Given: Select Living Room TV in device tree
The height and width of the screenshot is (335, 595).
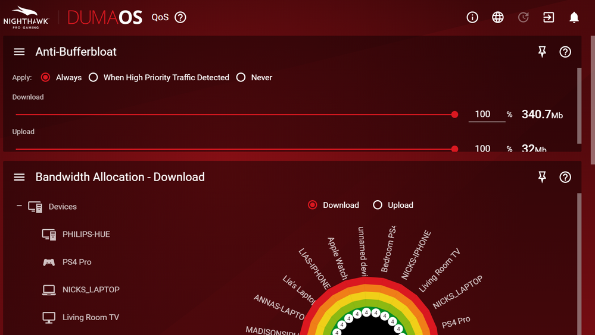Looking at the screenshot, I should coord(91,317).
